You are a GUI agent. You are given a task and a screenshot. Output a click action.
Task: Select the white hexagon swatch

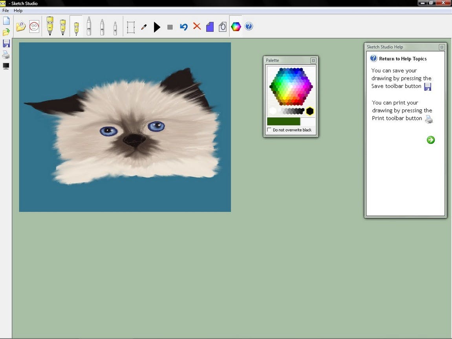click(273, 111)
